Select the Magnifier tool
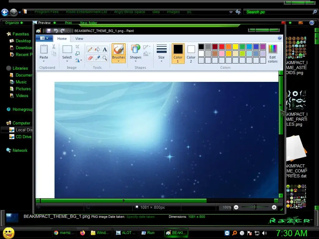 tap(105, 58)
